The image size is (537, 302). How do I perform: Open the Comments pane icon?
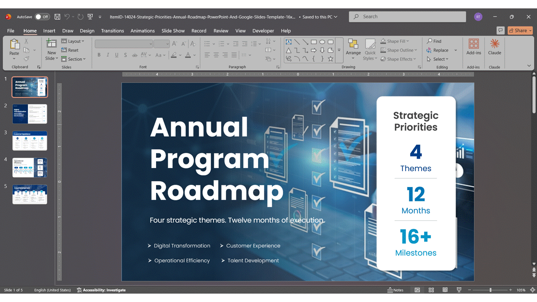500,31
